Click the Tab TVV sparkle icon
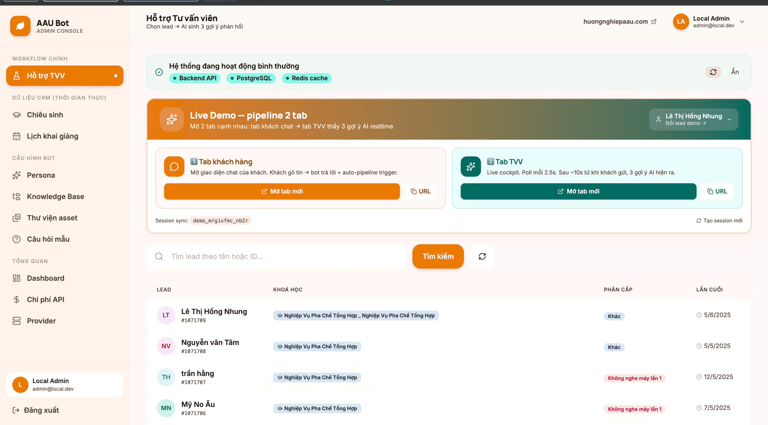 (x=471, y=167)
